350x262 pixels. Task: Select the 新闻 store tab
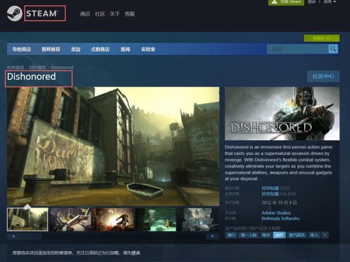125,49
